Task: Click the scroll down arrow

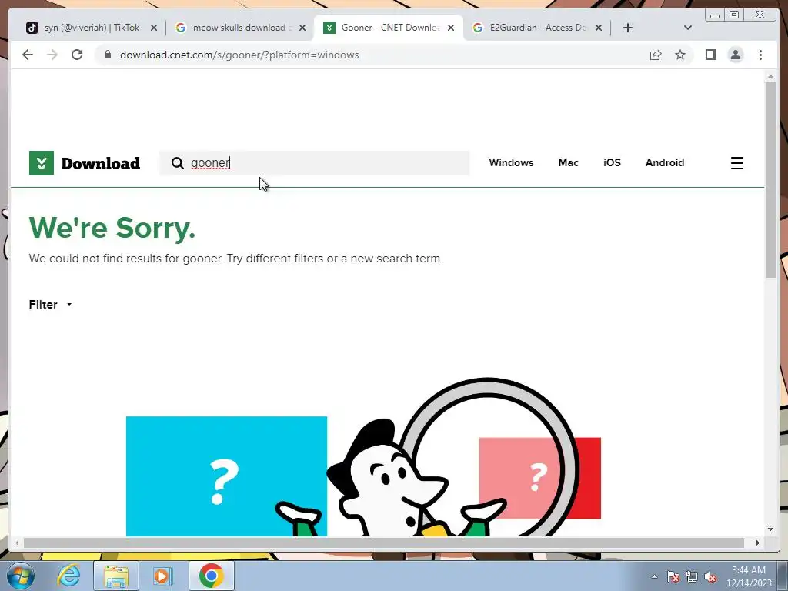Action: point(770,529)
